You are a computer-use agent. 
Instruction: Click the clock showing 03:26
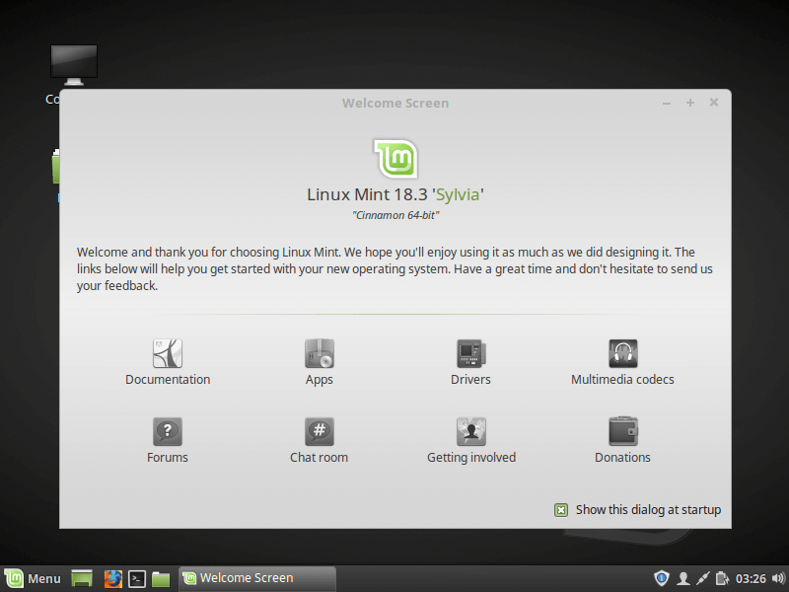[752, 578]
